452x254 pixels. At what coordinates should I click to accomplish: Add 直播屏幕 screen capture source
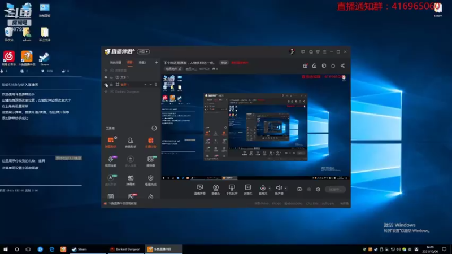pos(200,190)
